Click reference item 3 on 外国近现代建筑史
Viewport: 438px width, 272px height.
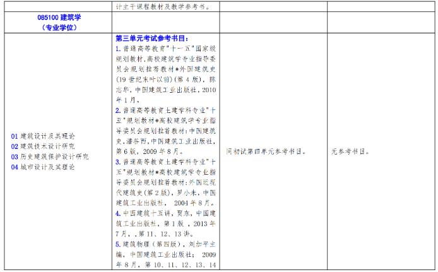coord(165,182)
